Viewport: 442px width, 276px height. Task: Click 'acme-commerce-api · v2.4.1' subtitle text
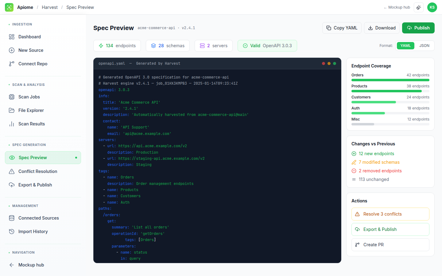tap(166, 28)
